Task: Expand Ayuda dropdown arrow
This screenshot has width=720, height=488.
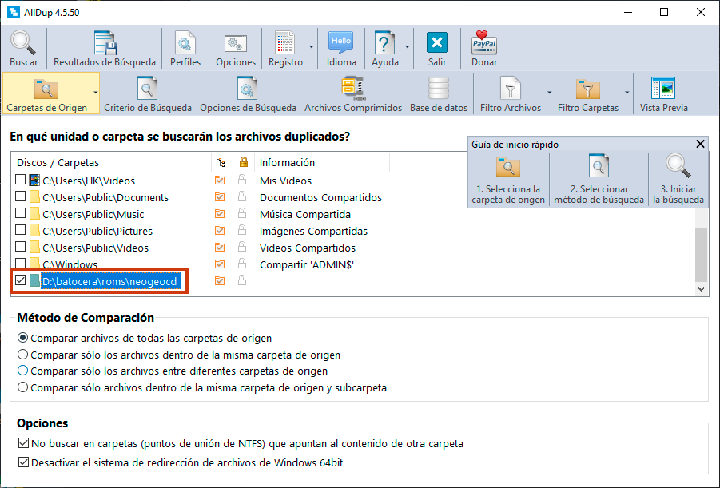Action: [408, 47]
